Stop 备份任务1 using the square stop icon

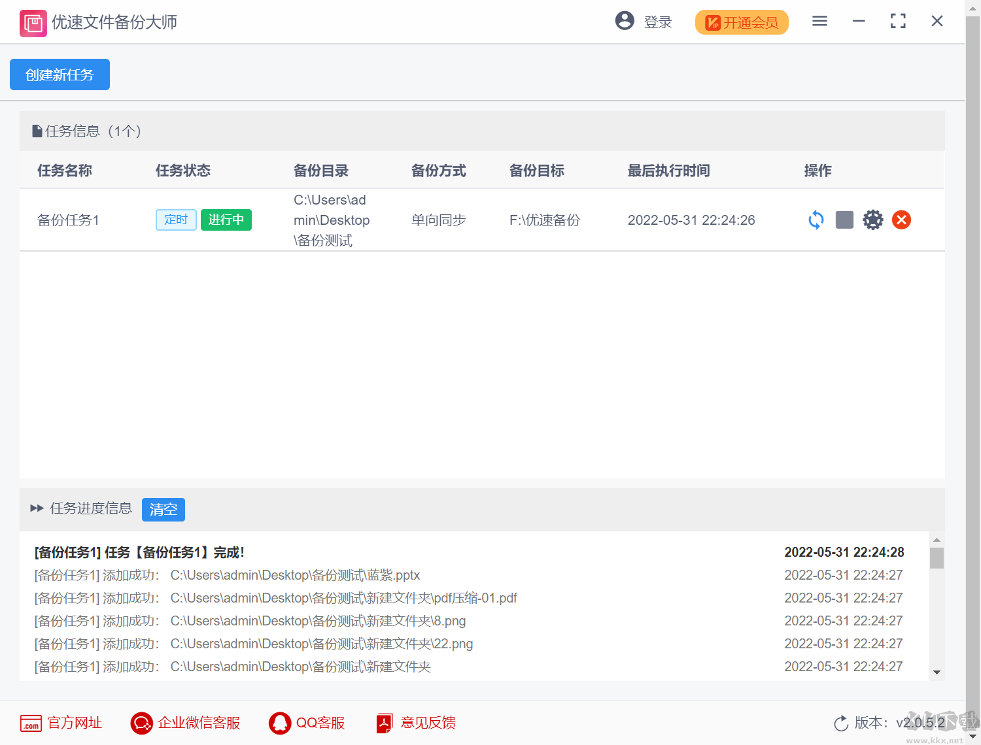(x=844, y=220)
